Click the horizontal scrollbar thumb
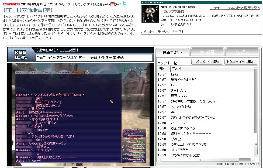The height and width of the screenshot is (168, 263). pos(200,160)
